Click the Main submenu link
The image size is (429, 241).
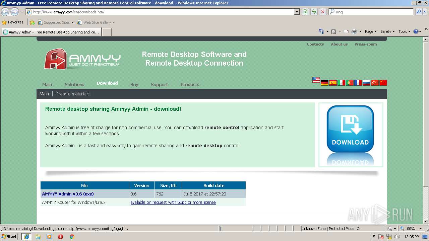coord(44,94)
